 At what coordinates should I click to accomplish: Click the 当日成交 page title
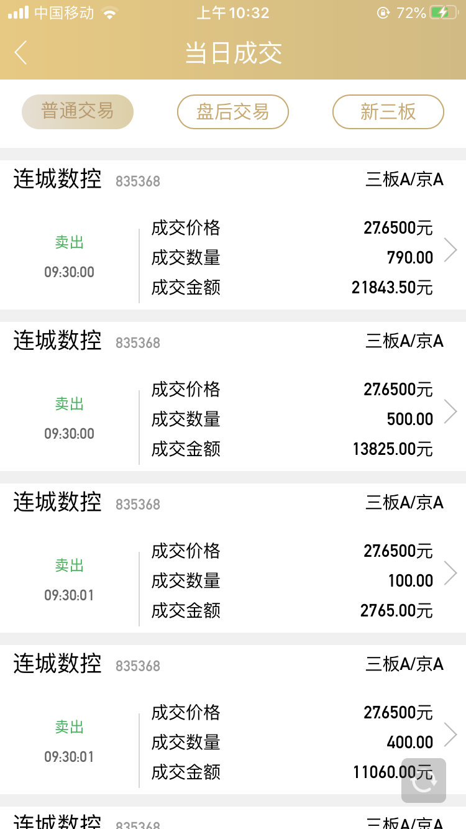pyautogui.click(x=233, y=53)
